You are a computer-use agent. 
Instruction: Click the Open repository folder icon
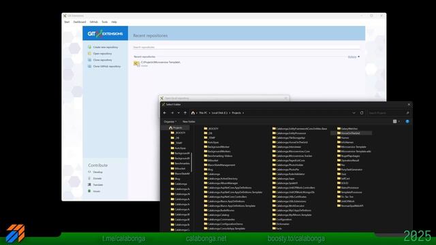89,53
